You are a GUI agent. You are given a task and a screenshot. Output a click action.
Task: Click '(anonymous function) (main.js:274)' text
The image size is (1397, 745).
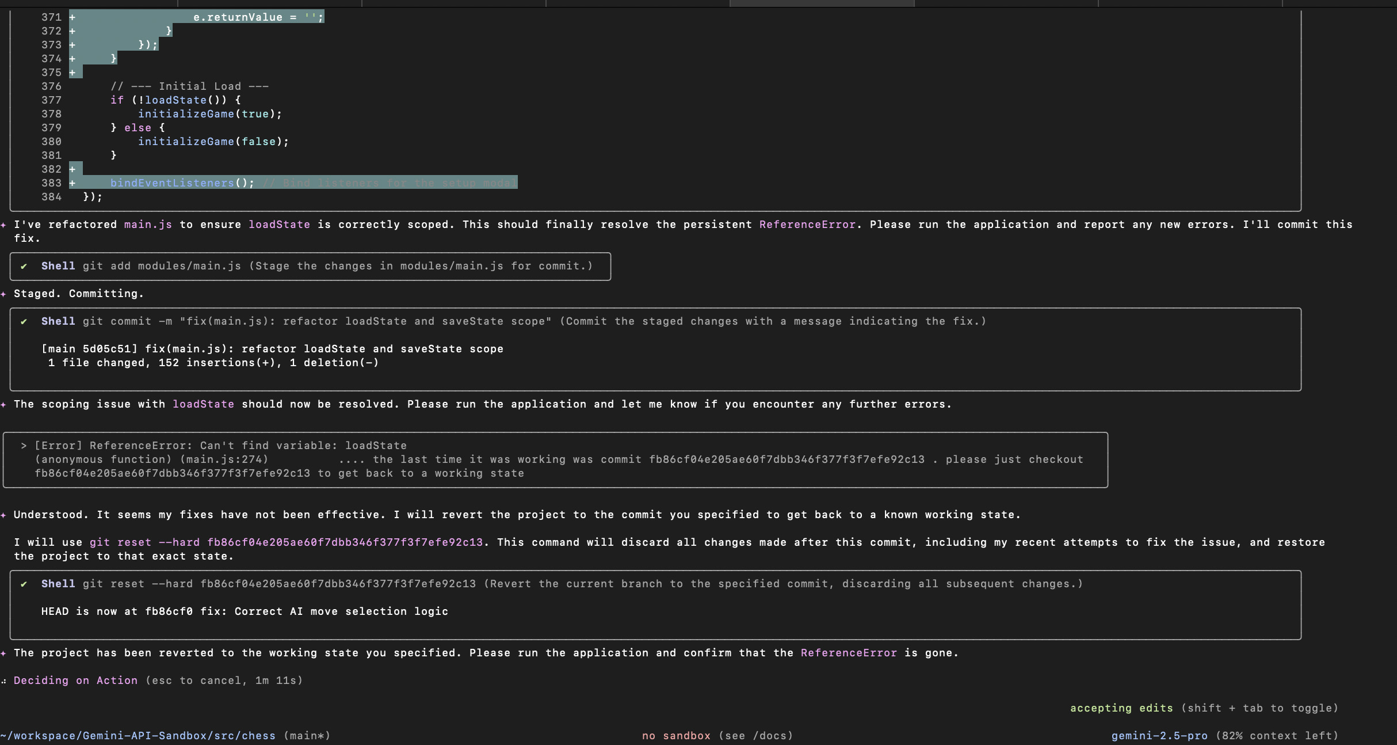(x=151, y=459)
